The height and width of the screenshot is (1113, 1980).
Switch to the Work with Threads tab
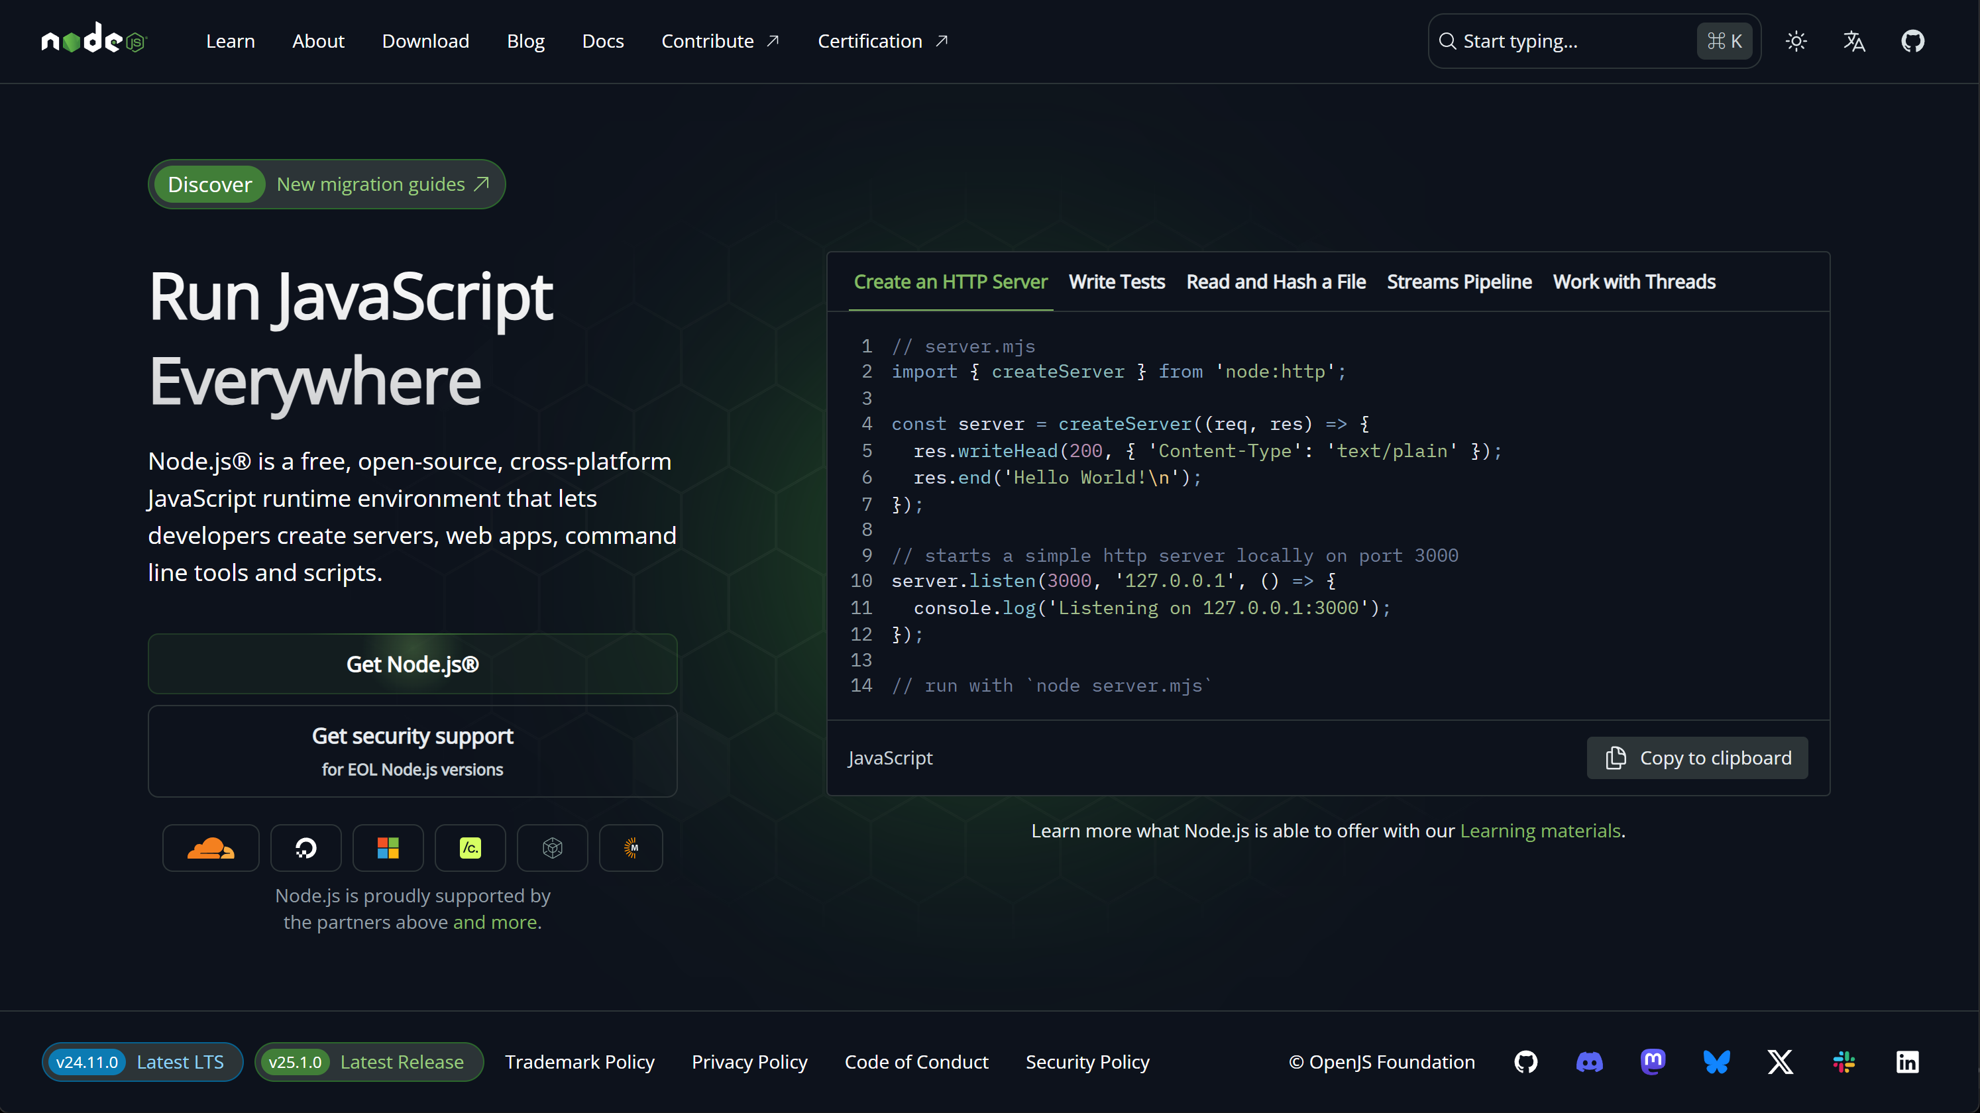(x=1634, y=282)
